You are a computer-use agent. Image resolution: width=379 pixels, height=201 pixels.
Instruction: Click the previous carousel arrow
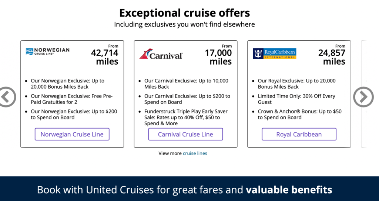[x=6, y=97]
